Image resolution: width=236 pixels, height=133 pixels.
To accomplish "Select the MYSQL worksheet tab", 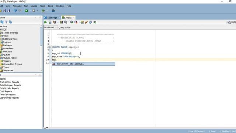I will [68, 18].
